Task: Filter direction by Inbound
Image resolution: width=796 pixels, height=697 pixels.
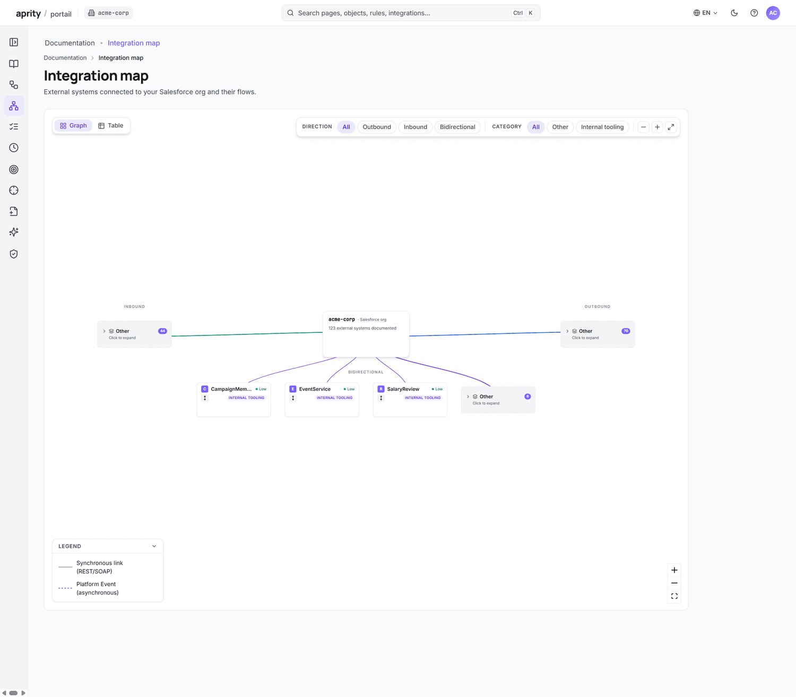Action: pyautogui.click(x=416, y=127)
